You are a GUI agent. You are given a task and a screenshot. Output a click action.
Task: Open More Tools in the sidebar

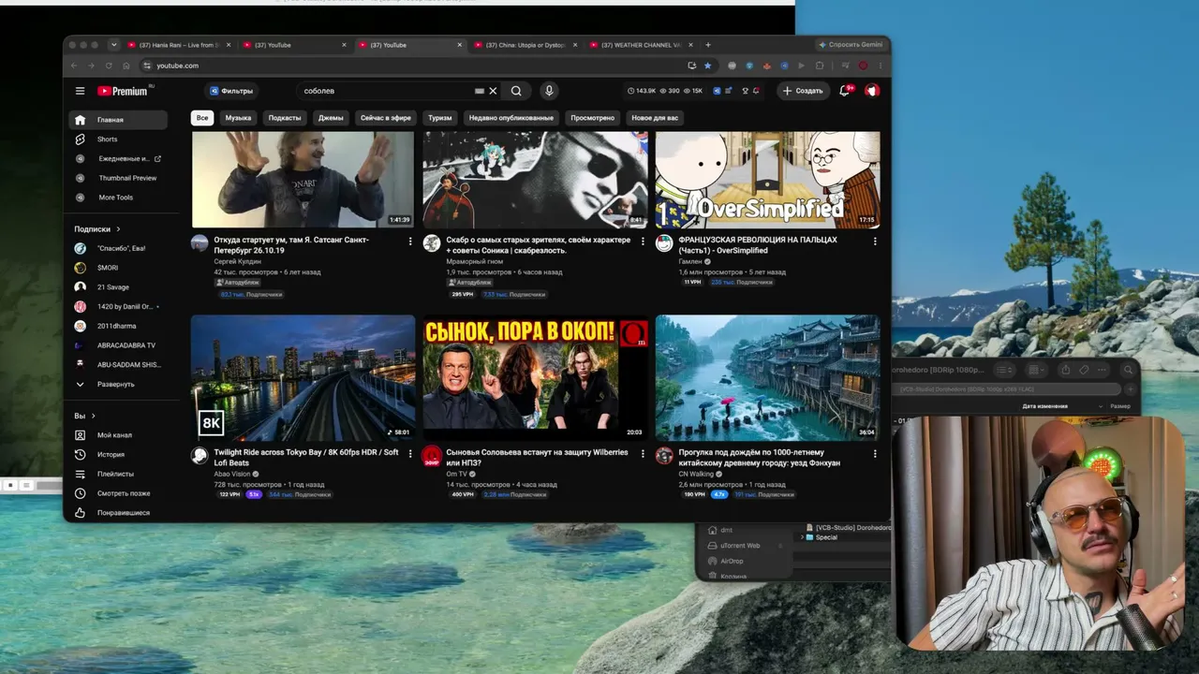pos(118,198)
